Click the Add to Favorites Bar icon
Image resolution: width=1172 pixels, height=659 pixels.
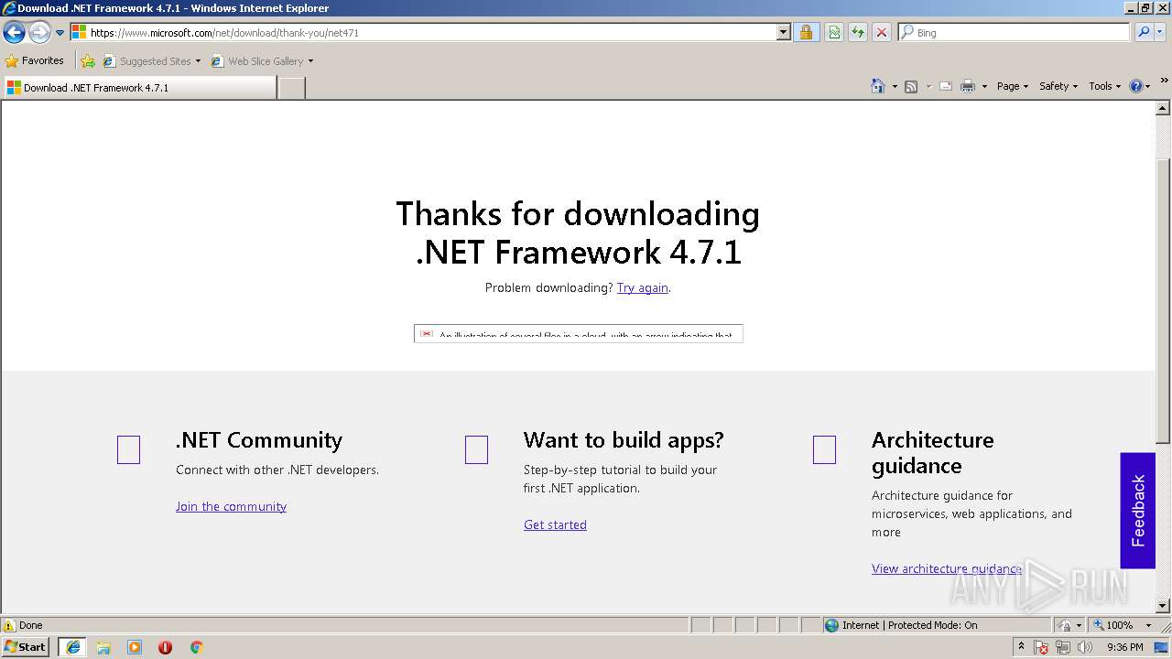pos(88,61)
